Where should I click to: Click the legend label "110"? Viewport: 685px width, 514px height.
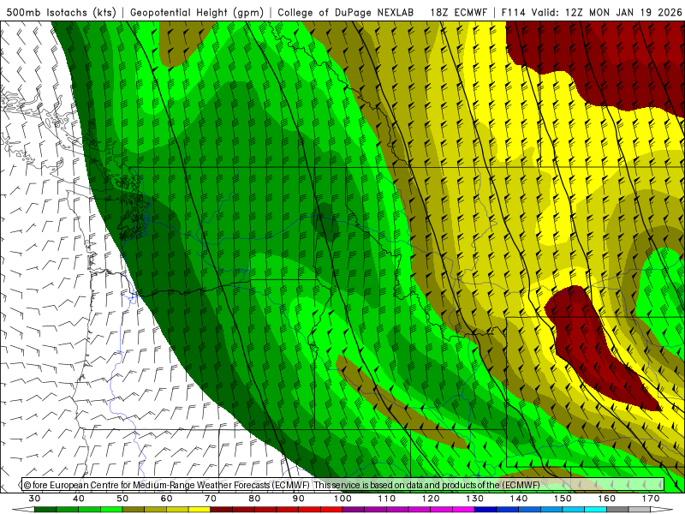pyautogui.click(x=387, y=499)
